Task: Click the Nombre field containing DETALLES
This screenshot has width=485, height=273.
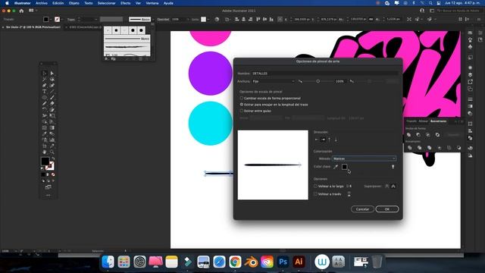Action: click(324, 74)
